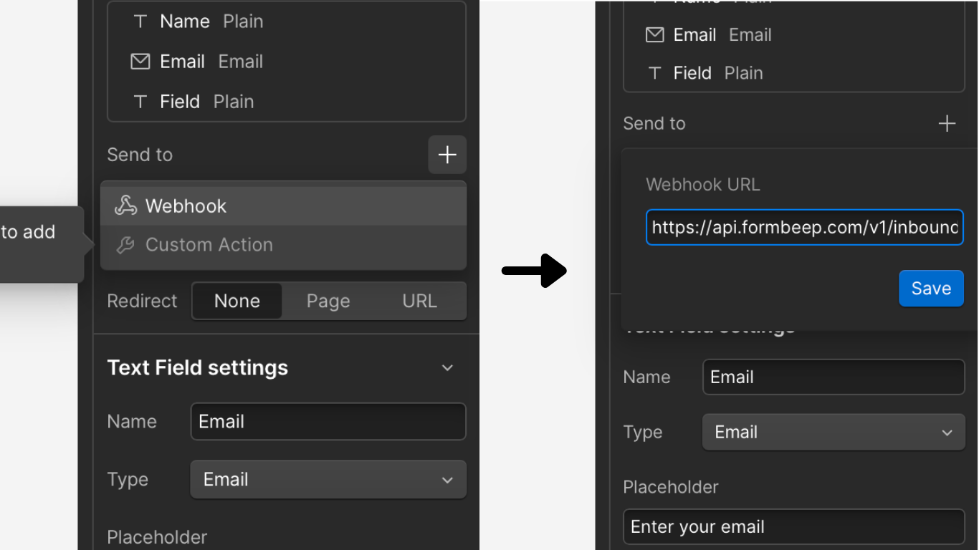Open the Type dropdown in the right panel
Screen dimensions: 979x550
click(x=834, y=432)
